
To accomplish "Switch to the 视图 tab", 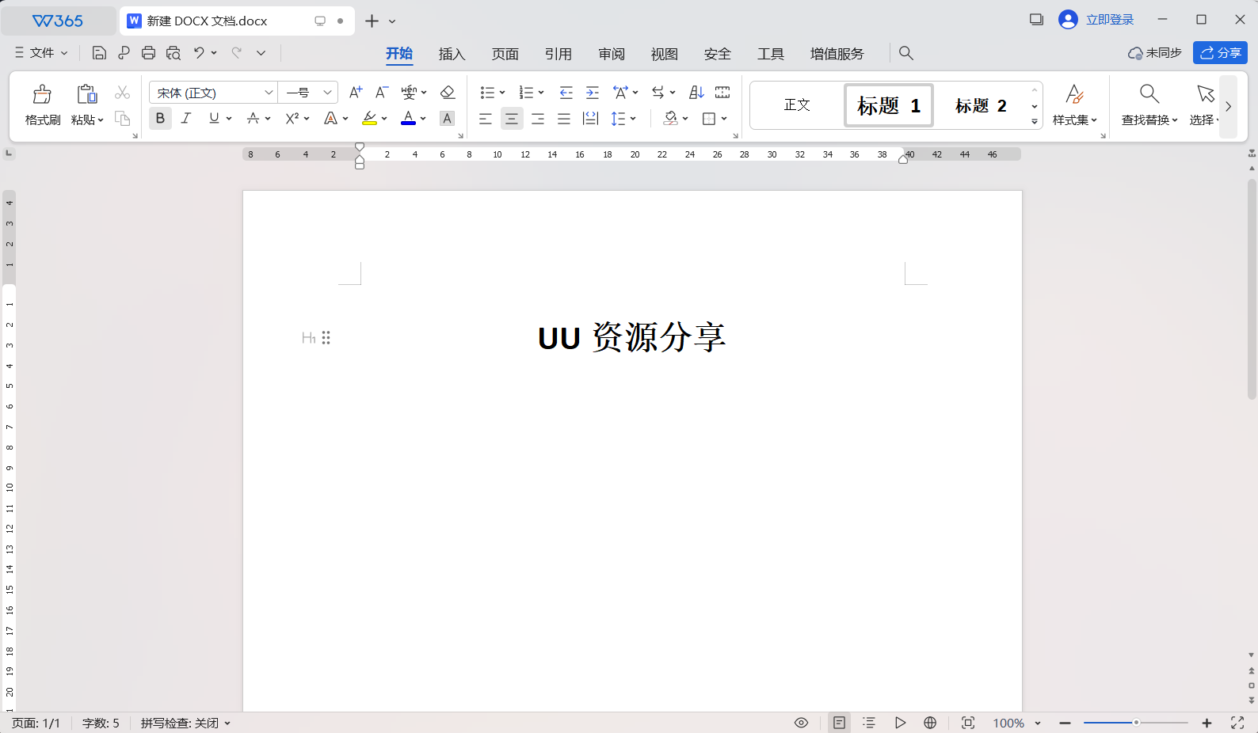I will point(664,54).
